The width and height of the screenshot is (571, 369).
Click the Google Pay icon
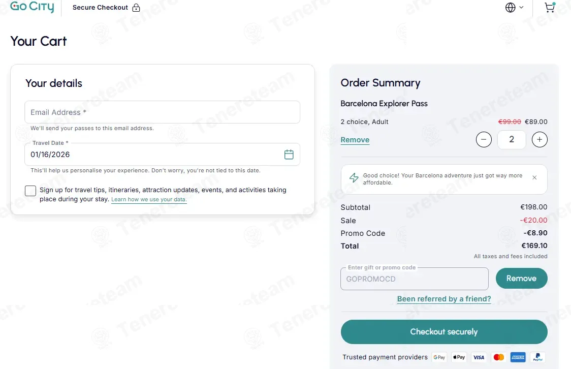click(x=439, y=357)
